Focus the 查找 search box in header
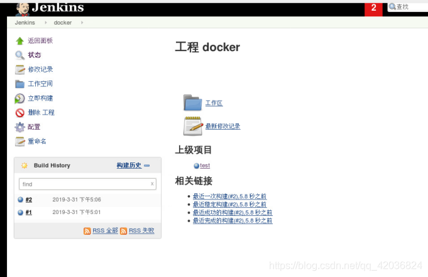428x277 pixels. [x=408, y=7]
